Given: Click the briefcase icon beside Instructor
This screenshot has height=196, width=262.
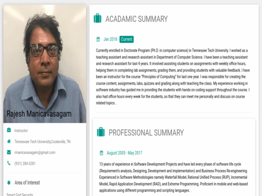Looking at the screenshot, I should tap(9, 130).
